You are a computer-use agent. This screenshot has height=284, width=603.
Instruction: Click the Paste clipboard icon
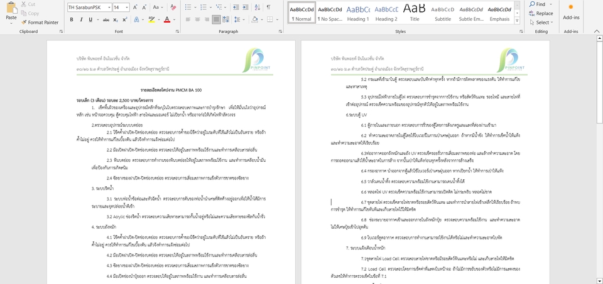[x=11, y=8]
